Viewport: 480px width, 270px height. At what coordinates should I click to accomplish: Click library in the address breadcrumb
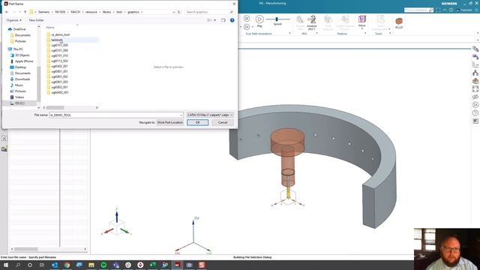tap(106, 12)
